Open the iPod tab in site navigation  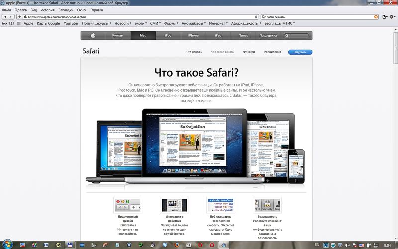coord(168,35)
